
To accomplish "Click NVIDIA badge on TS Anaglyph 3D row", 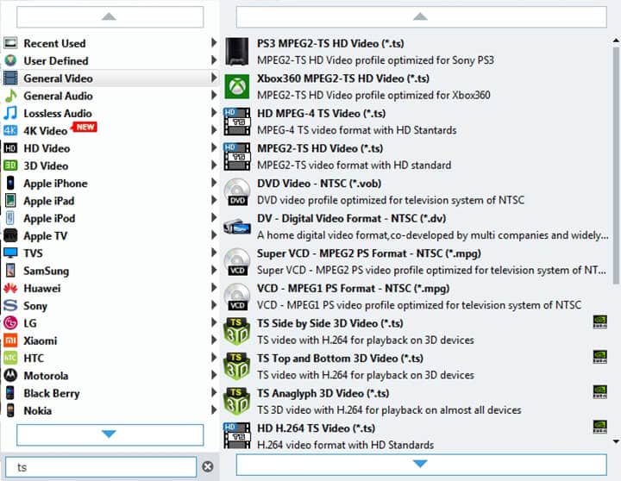I will tap(600, 392).
